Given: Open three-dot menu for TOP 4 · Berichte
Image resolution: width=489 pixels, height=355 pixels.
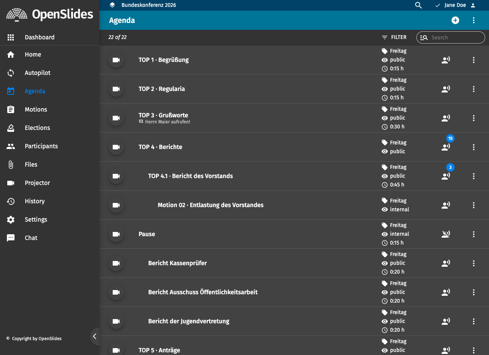Looking at the screenshot, I should pyautogui.click(x=474, y=147).
